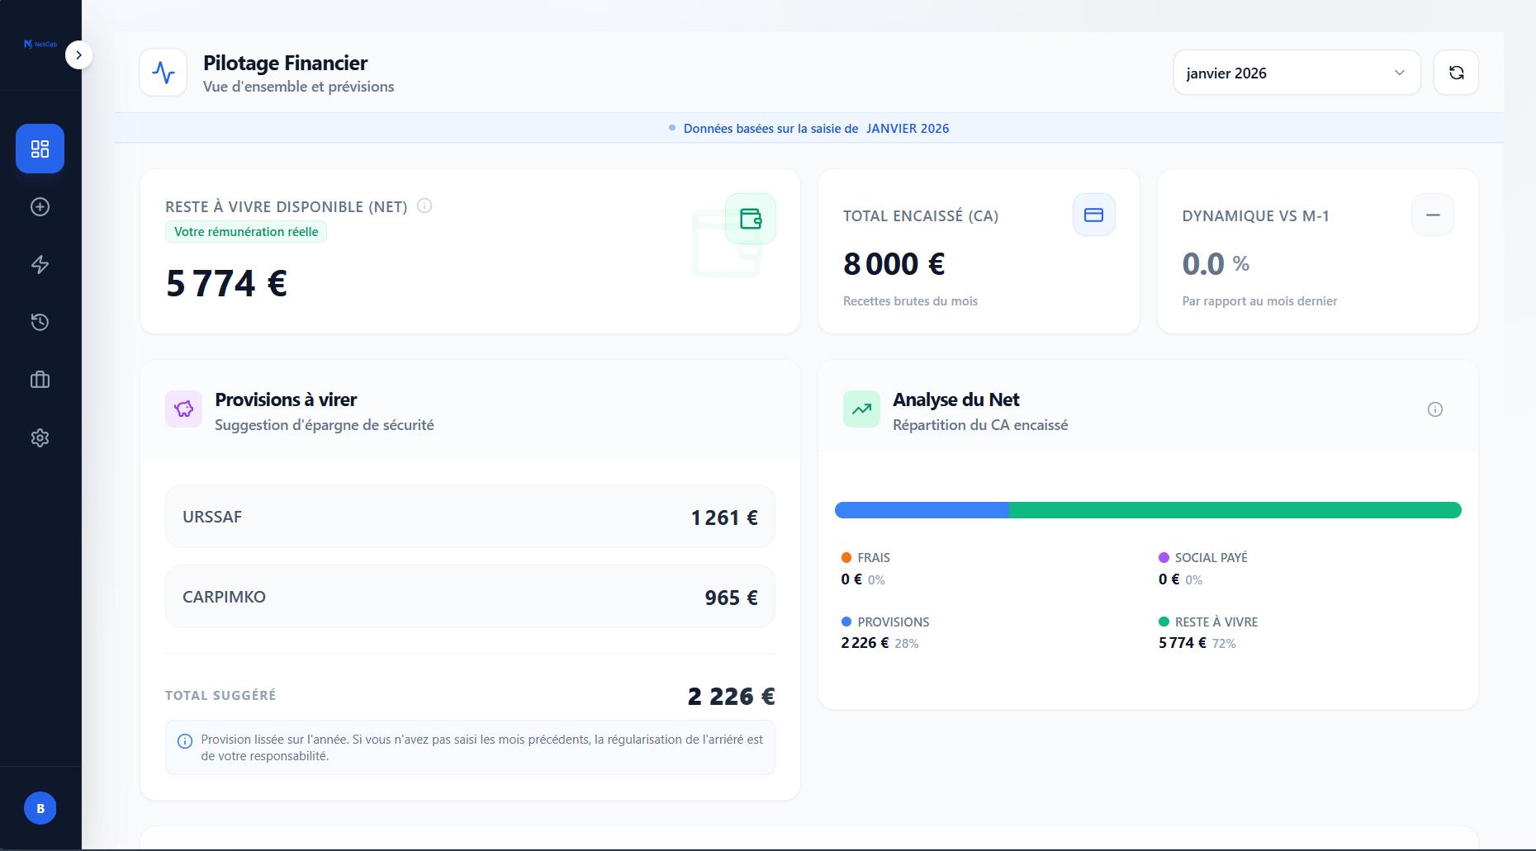Open the quick actions lightning icon
1536x851 pixels.
click(x=40, y=264)
